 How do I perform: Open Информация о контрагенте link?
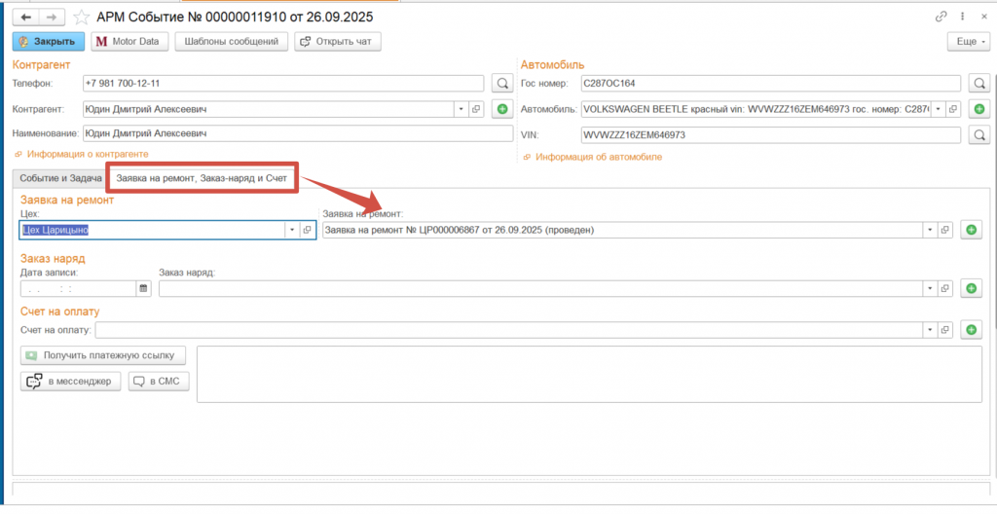click(88, 154)
